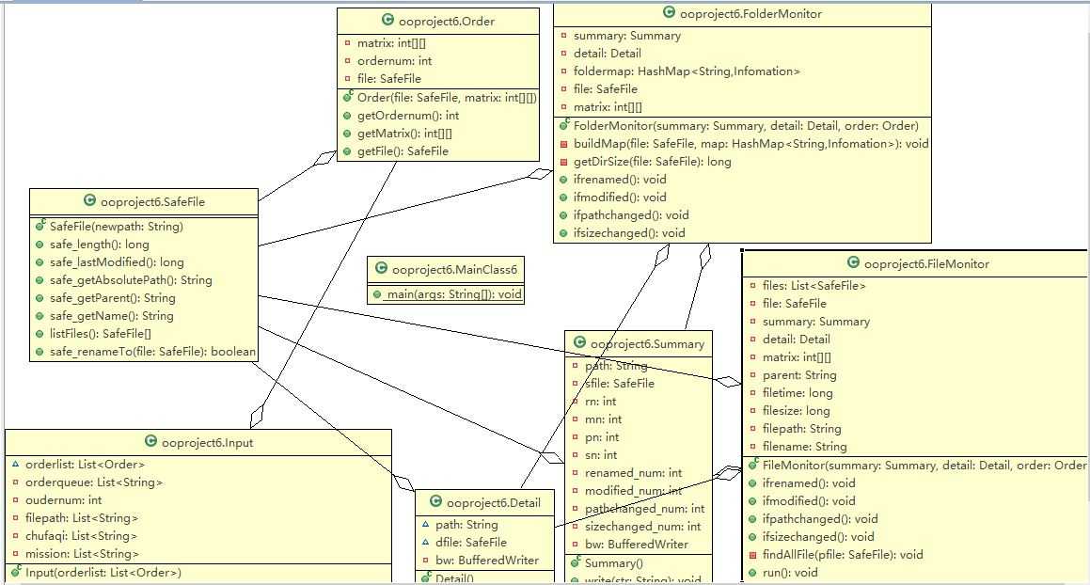Click the Detail class icon
Screen dimensions: 1090x585
coord(435,502)
